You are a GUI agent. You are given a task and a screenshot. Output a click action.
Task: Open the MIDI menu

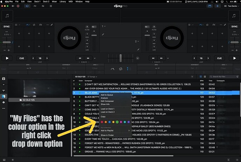[x=71, y=1]
